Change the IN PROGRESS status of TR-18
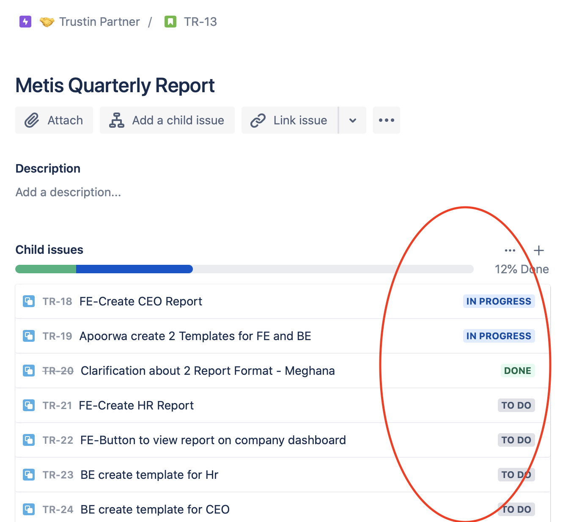Screen dimensions: 571x522 [x=499, y=301]
